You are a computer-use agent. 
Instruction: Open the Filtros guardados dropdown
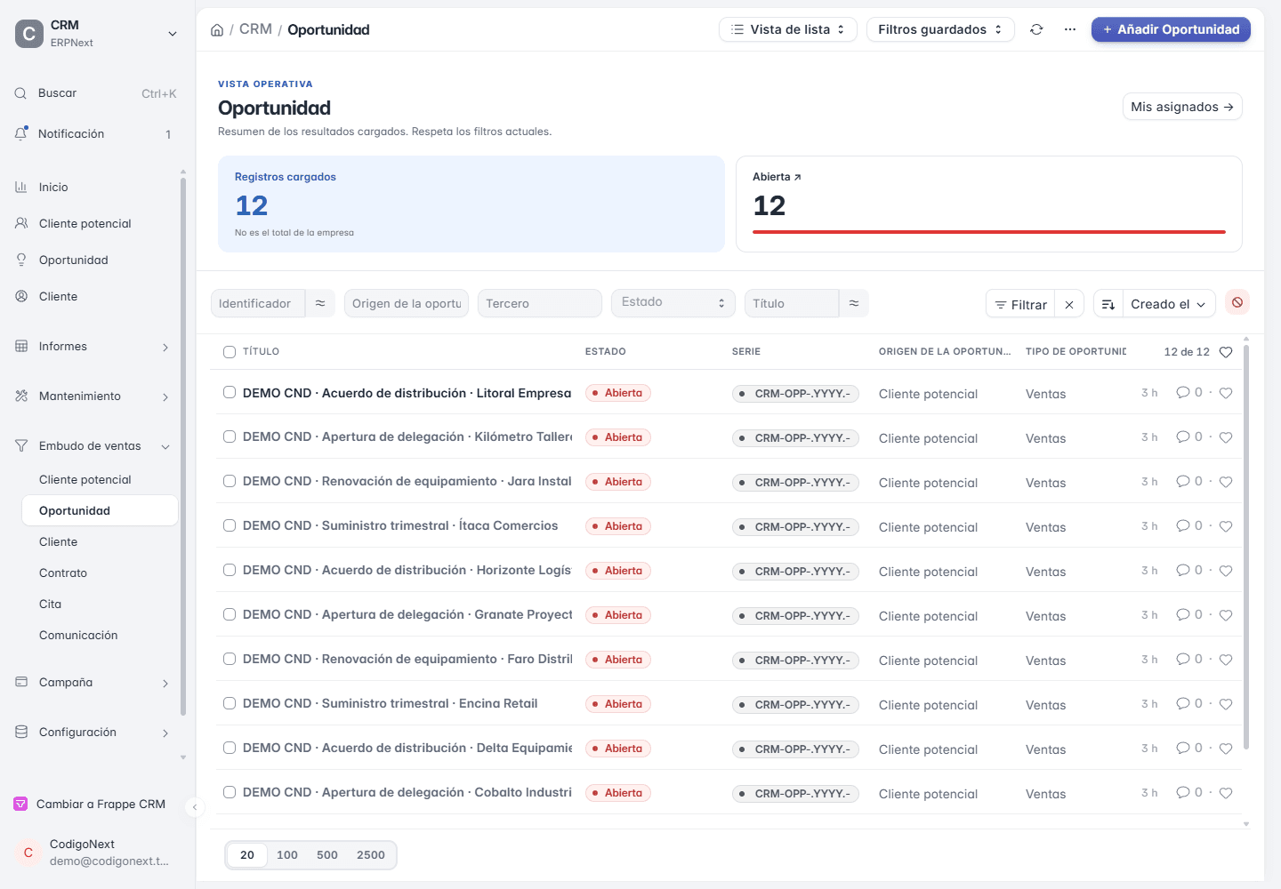(940, 29)
